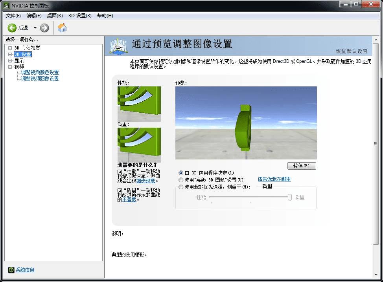The height and width of the screenshot is (282, 383).
Task: Click the 选择一项任务... heading
Action: 22,40
